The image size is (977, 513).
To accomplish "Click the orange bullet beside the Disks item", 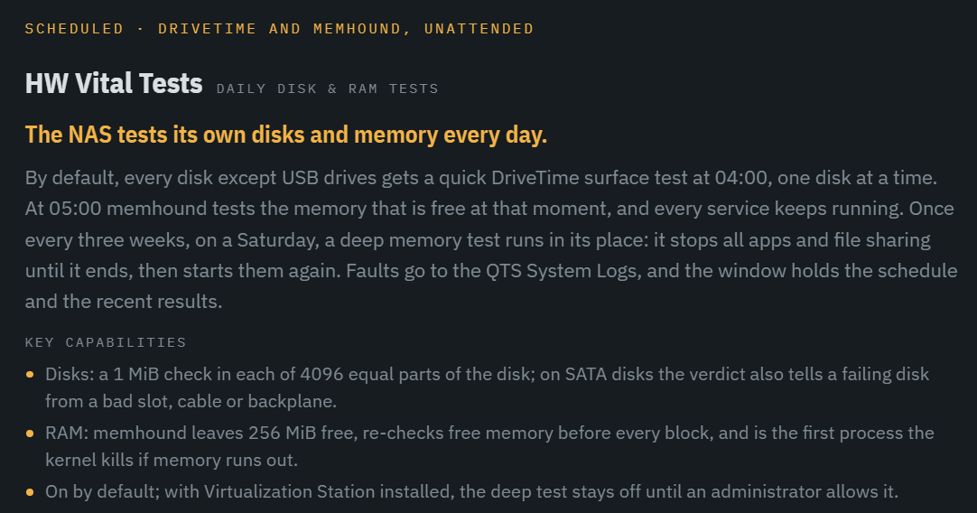I will 30,375.
